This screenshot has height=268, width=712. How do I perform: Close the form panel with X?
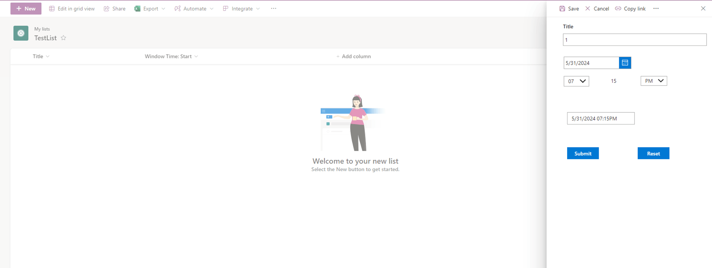coord(703,9)
